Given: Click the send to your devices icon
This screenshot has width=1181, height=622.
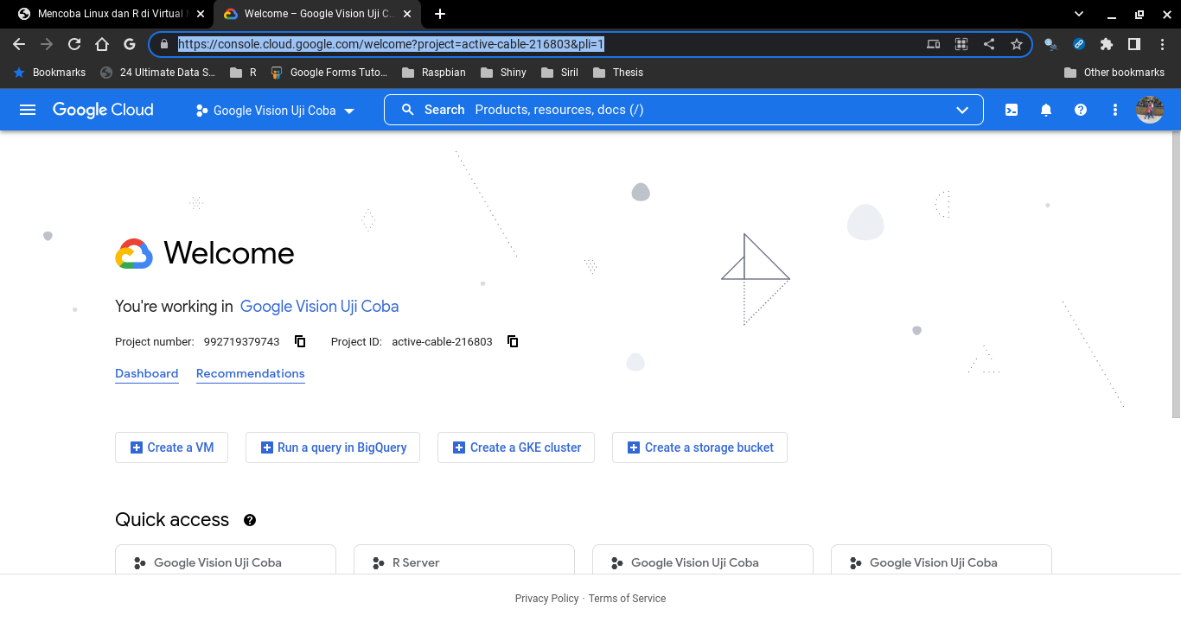Looking at the screenshot, I should pos(934,44).
